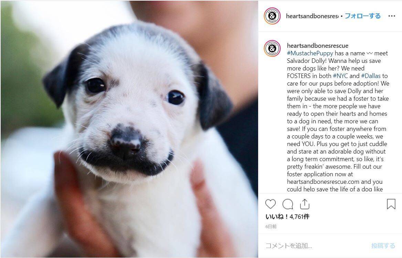Viewport: 402px width, 258px height.
Task: Submit comment with 投稿する button
Action: point(383,246)
